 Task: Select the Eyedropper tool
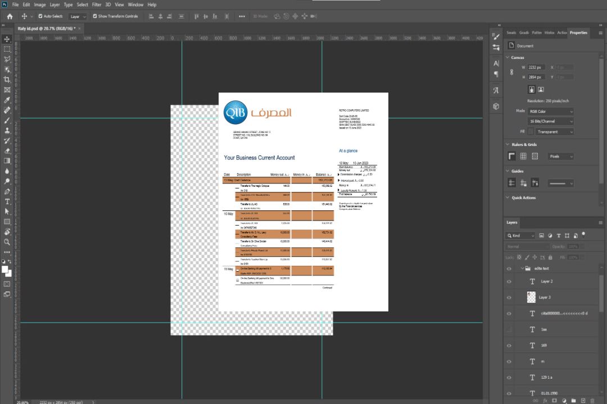point(7,100)
